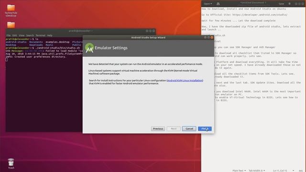
Task: Click 'to enable VT-Virtual Technology in BIOS' line
Action: click(256, 97)
